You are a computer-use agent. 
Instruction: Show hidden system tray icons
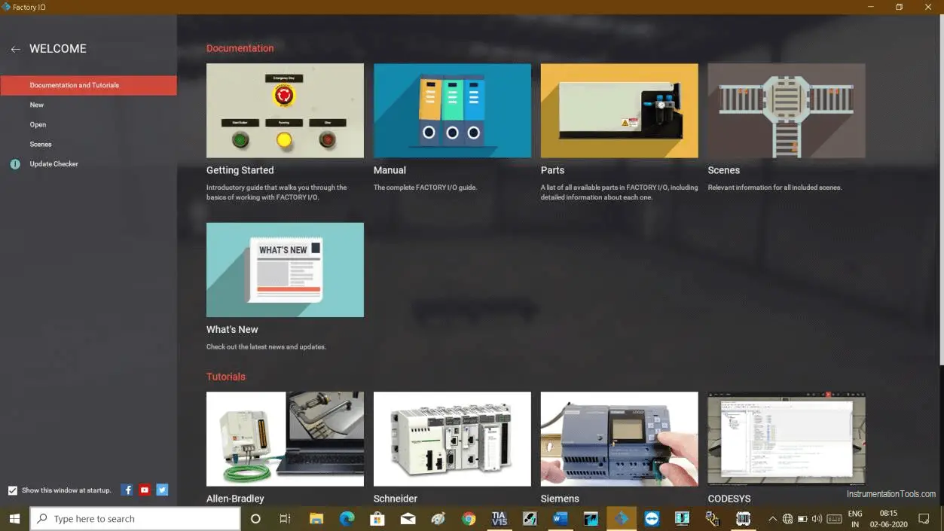tap(772, 519)
